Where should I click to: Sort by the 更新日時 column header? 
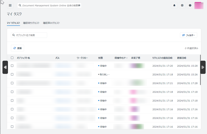(x=181, y=58)
